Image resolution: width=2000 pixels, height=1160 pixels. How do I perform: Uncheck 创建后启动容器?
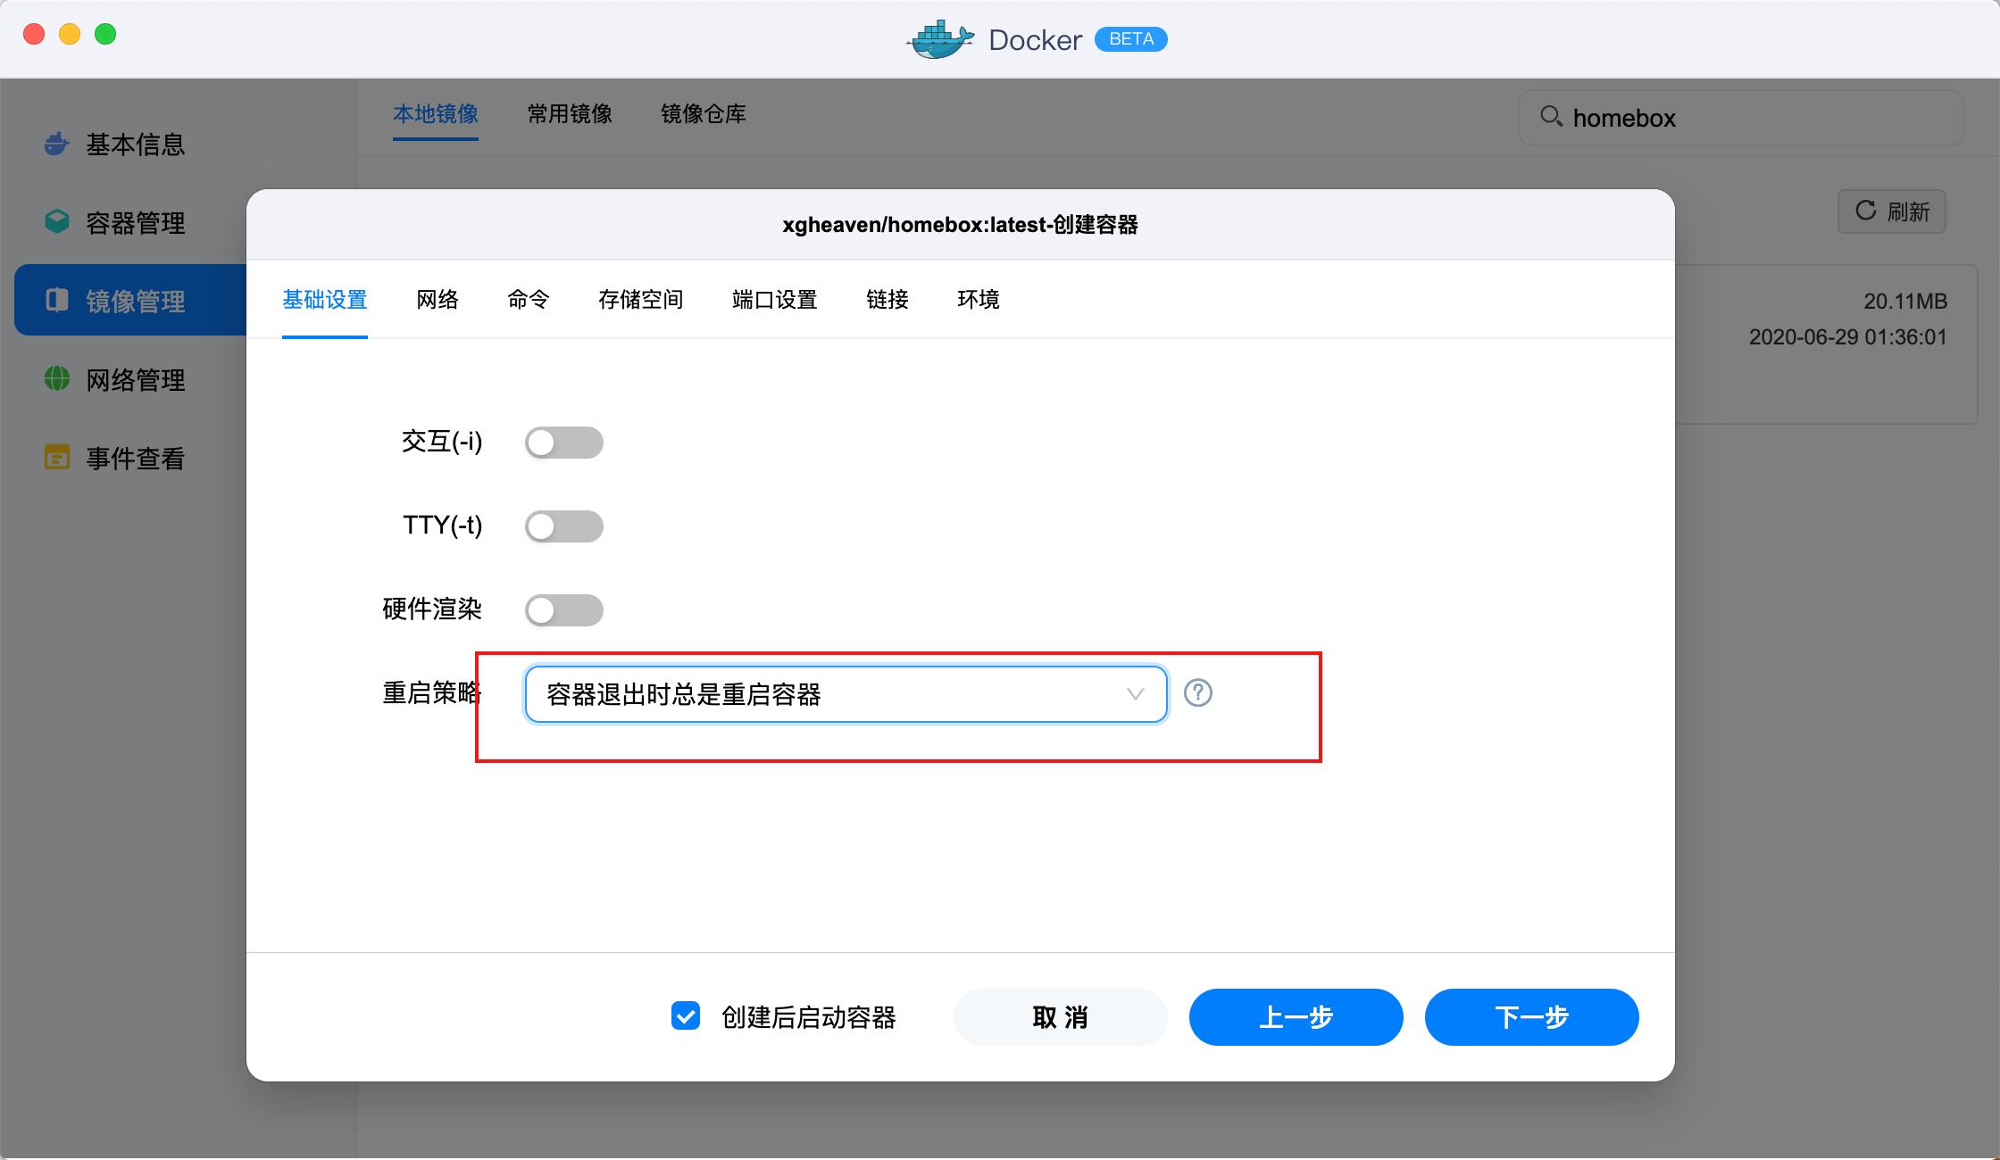[685, 1015]
